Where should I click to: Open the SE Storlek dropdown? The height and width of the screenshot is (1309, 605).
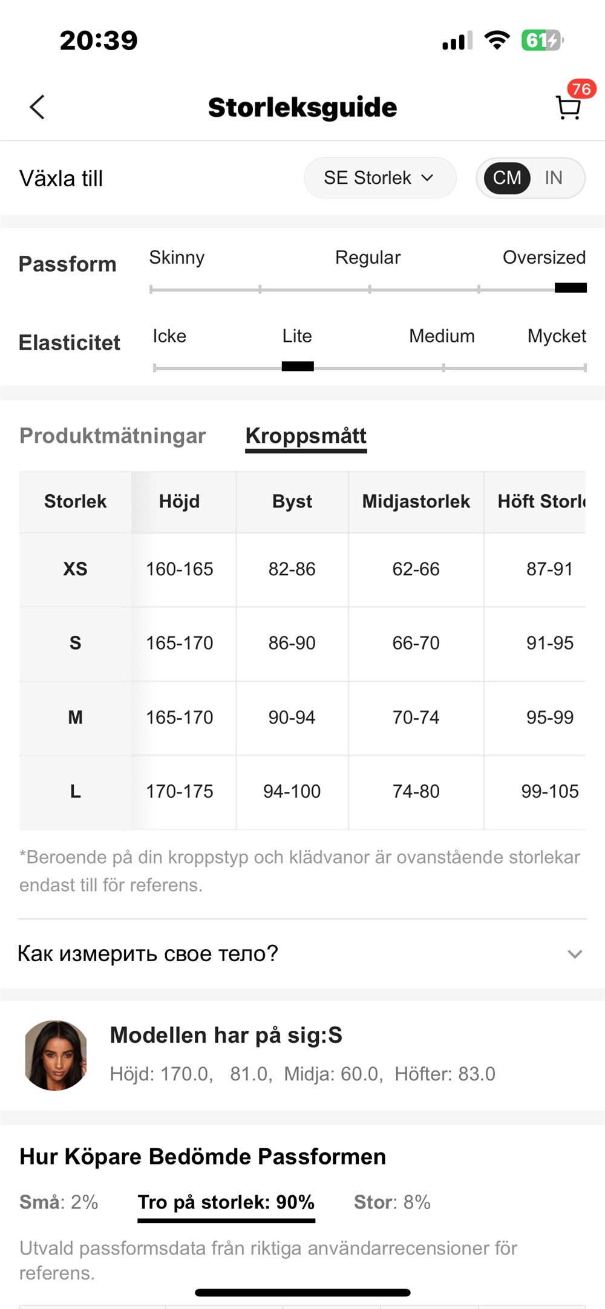379,178
